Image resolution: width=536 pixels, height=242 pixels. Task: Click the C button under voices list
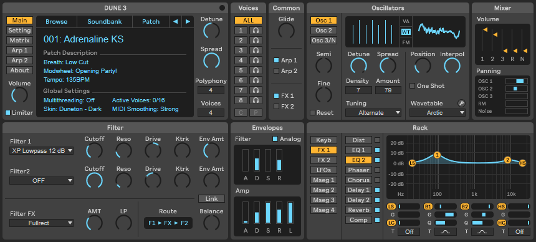point(241,113)
